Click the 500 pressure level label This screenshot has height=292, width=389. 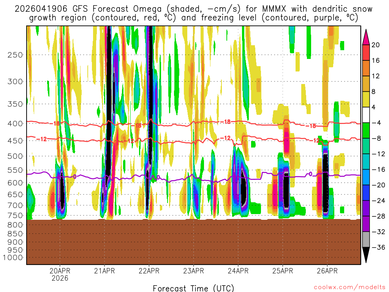15,156
